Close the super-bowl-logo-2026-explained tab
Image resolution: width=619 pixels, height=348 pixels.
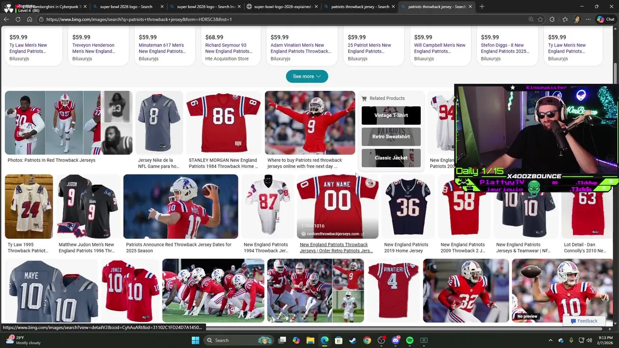click(316, 6)
